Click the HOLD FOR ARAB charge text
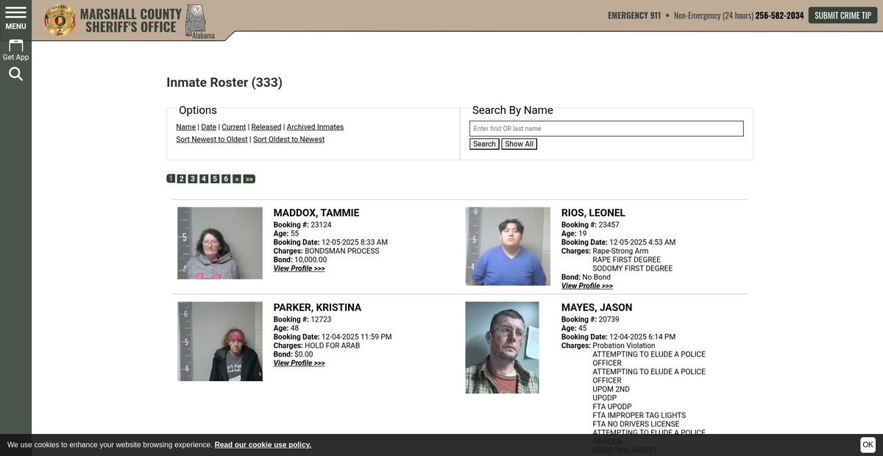This screenshot has width=883, height=456. pyautogui.click(x=333, y=346)
